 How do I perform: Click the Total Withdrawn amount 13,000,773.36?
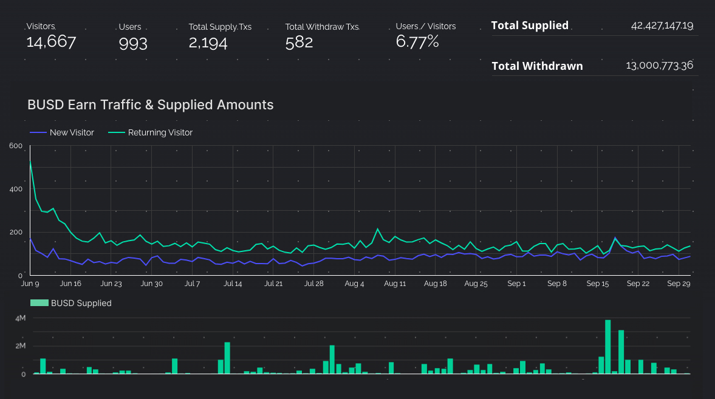(660, 66)
